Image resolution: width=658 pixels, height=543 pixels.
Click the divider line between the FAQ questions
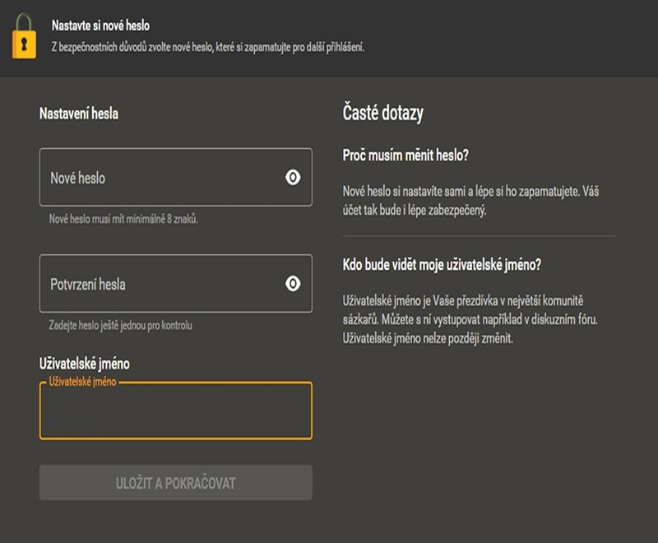pyautogui.click(x=479, y=236)
